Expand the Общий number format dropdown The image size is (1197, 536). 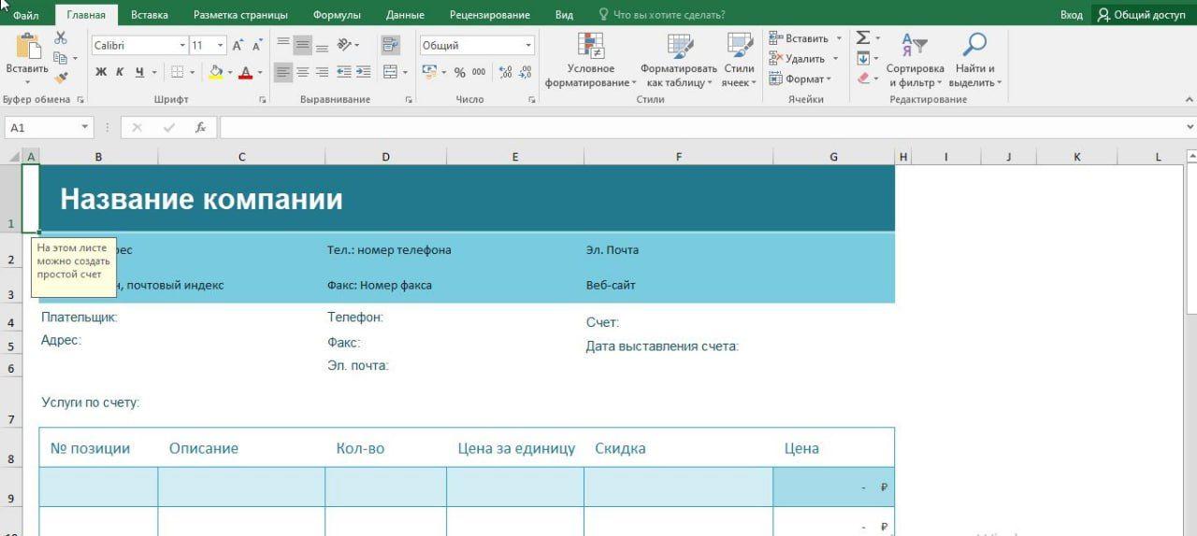coord(528,45)
